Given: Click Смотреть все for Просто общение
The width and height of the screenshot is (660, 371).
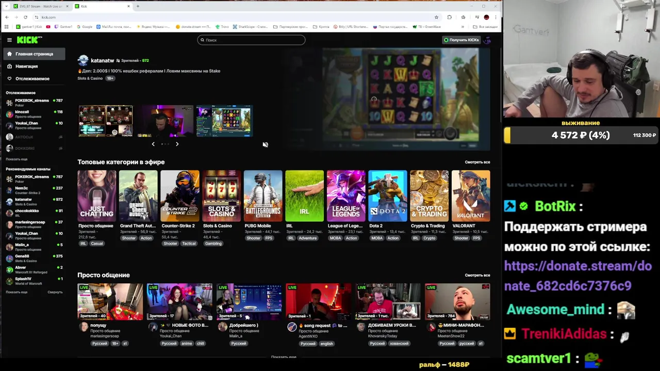Looking at the screenshot, I should 477,275.
